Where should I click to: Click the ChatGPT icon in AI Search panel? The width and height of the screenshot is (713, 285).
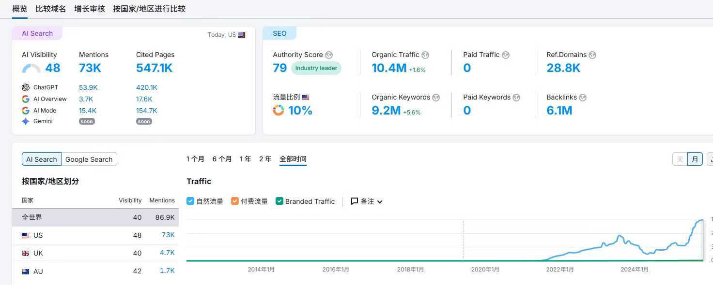[25, 87]
